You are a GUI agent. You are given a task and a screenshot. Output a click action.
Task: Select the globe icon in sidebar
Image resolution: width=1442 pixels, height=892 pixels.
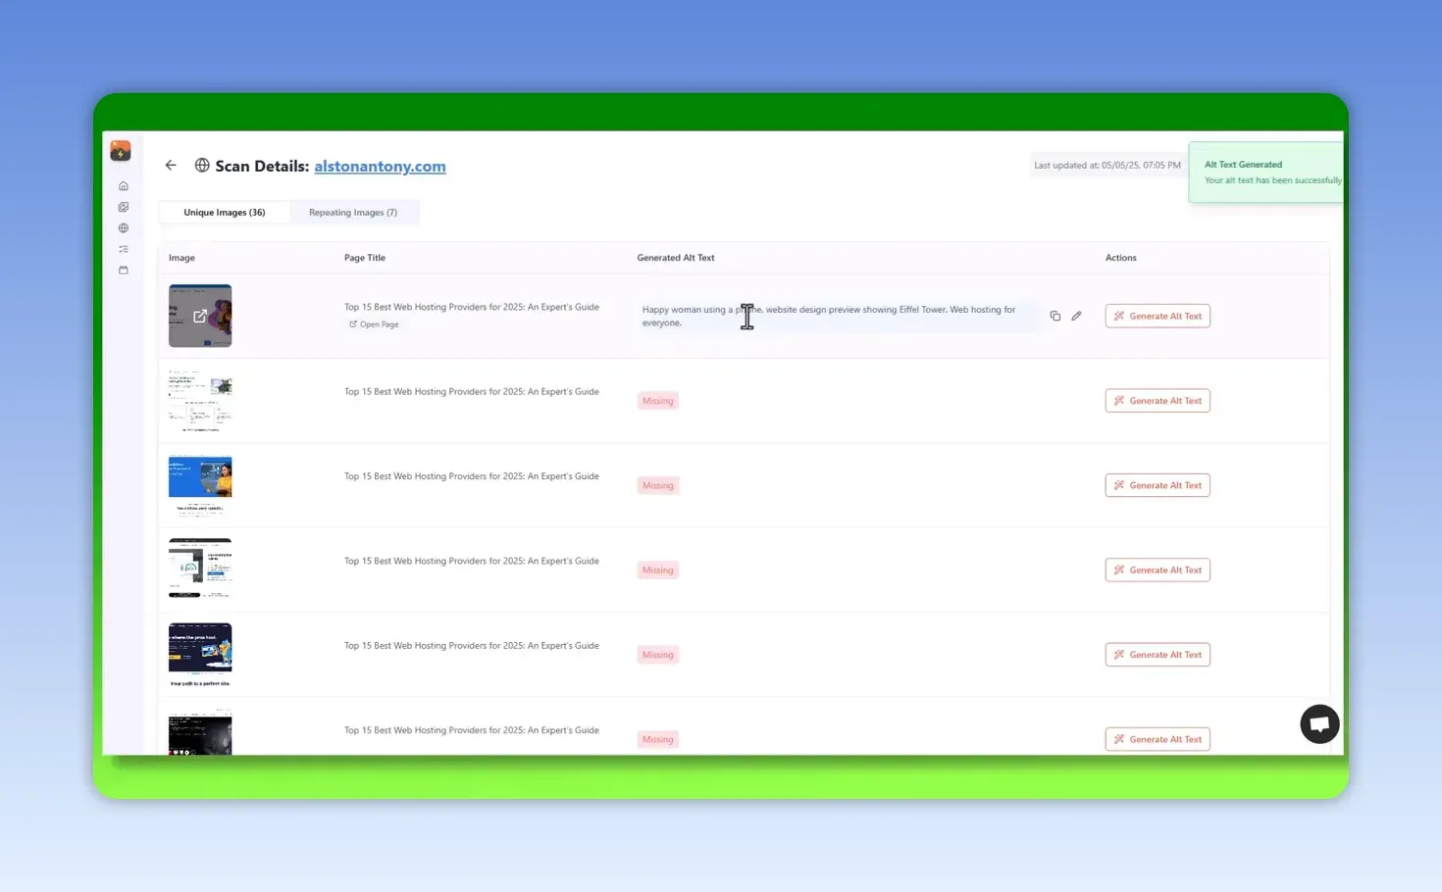124,228
